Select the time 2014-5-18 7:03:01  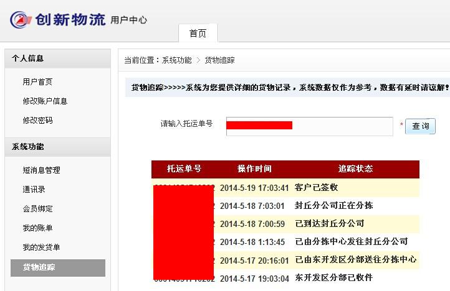[x=252, y=206]
